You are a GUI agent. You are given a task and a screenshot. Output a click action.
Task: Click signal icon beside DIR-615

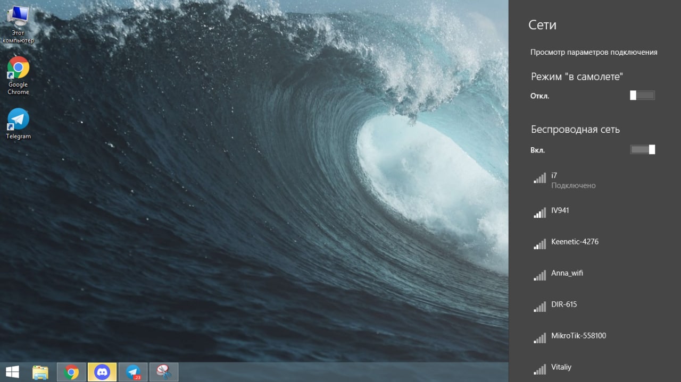539,307
